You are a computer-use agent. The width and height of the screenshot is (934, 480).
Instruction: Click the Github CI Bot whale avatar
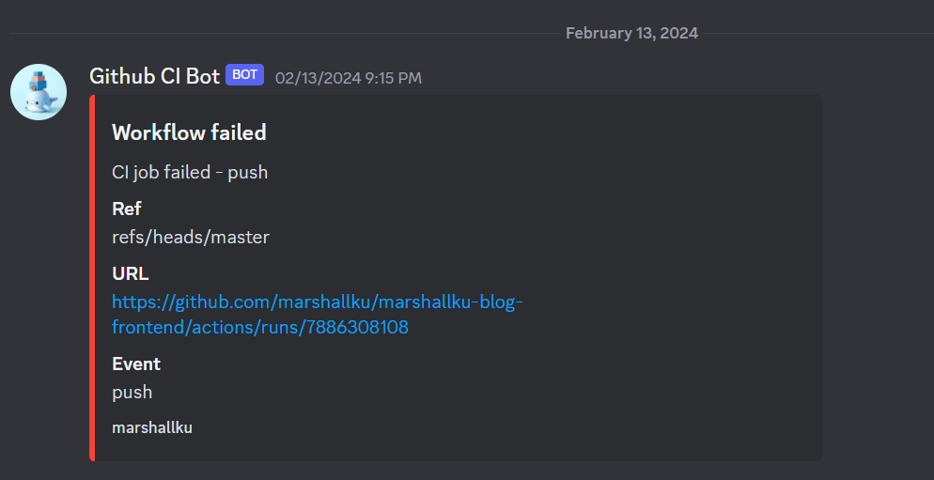click(x=39, y=92)
